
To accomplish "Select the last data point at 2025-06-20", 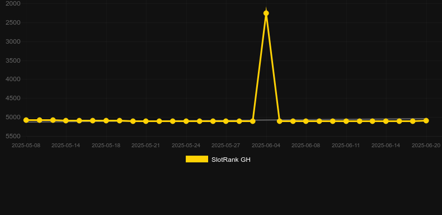I will (426, 120).
